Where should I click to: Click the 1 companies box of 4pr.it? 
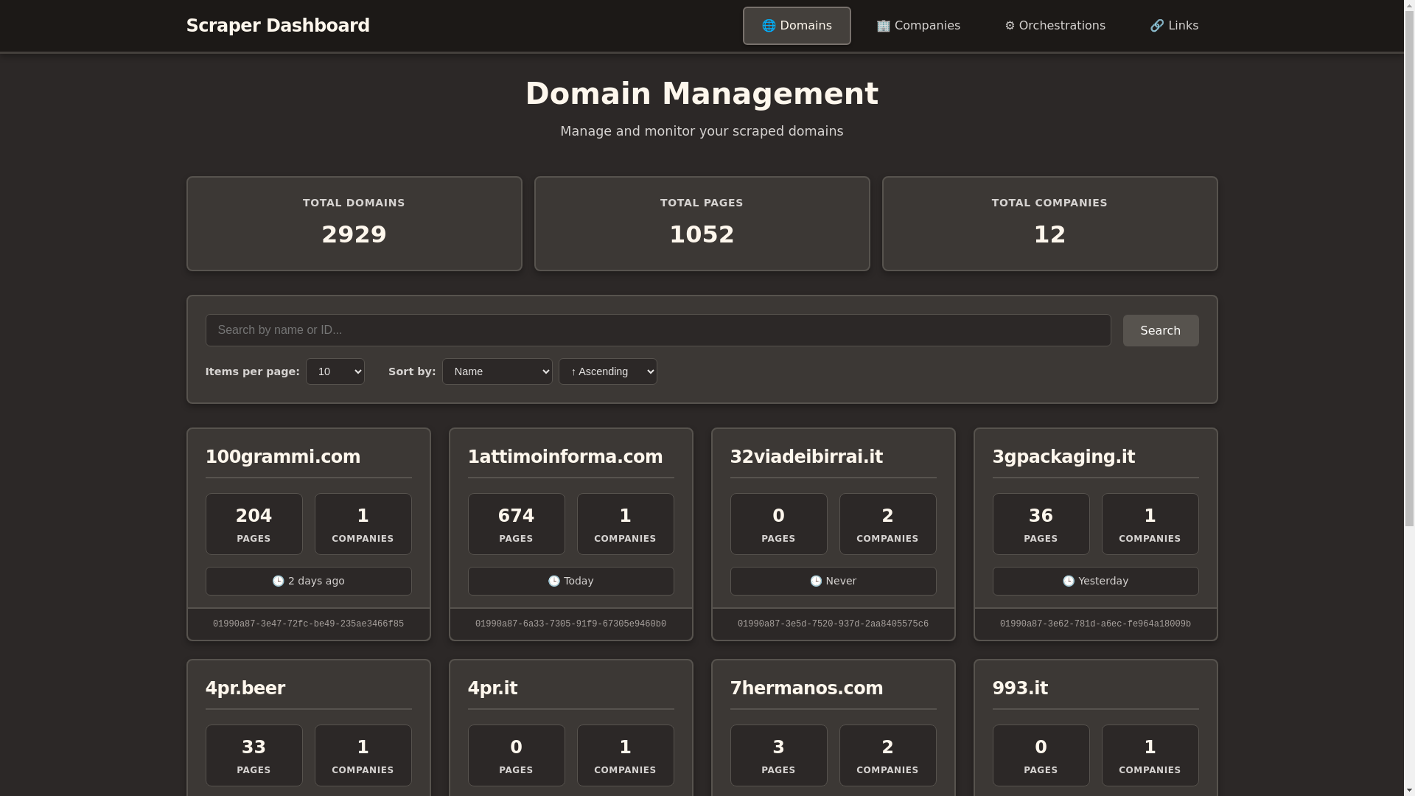[625, 755]
